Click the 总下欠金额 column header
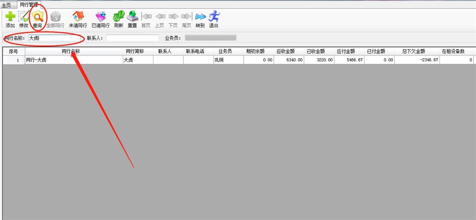 [417, 52]
